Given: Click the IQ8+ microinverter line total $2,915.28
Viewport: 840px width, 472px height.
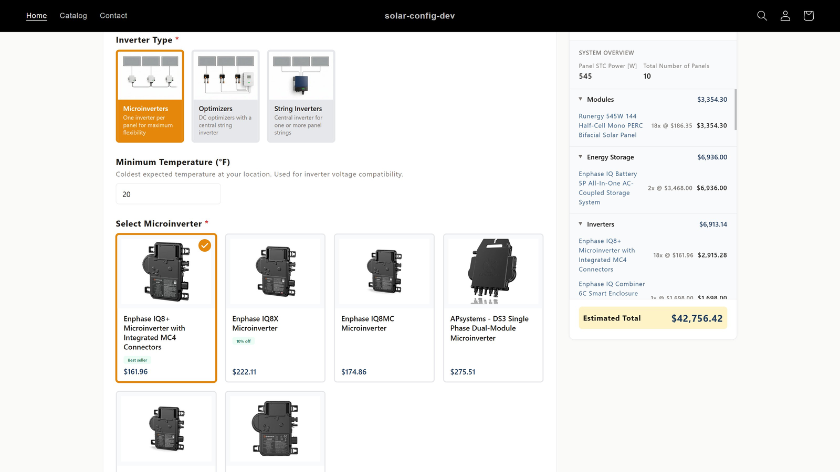Looking at the screenshot, I should [x=712, y=255].
